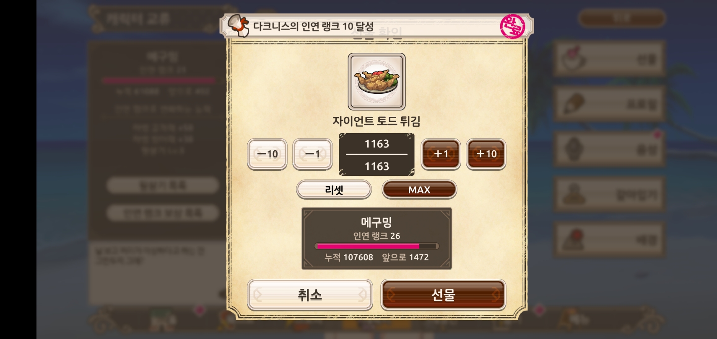Increase gift quantity by 1

click(441, 154)
